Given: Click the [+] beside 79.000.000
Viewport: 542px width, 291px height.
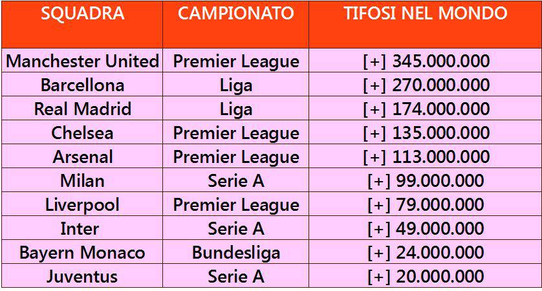Looking at the screenshot, I should [378, 205].
